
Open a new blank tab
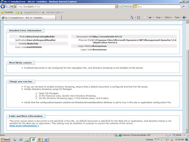pos(59,18)
